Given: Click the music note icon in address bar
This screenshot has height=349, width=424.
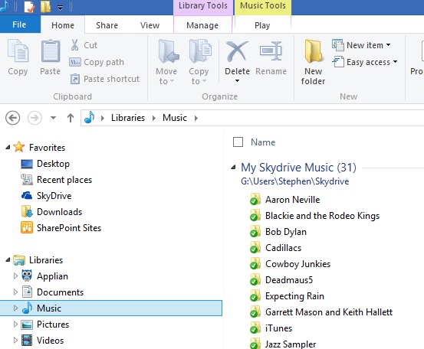Looking at the screenshot, I should [x=90, y=118].
